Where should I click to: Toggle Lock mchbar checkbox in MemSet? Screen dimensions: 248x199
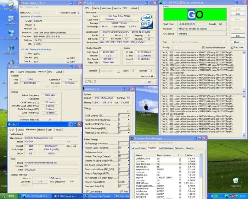point(87,192)
